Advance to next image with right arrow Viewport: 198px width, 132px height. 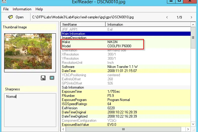pos(191,17)
